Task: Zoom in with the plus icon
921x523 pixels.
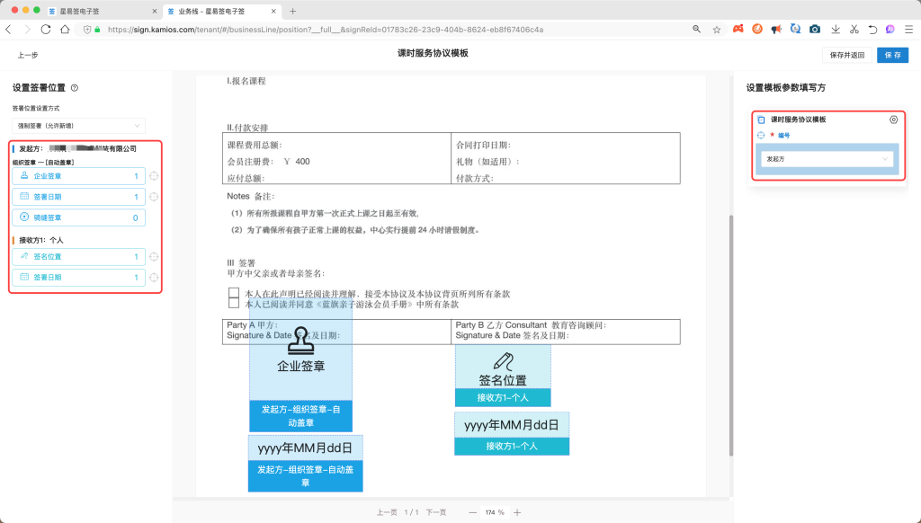Action: point(517,512)
